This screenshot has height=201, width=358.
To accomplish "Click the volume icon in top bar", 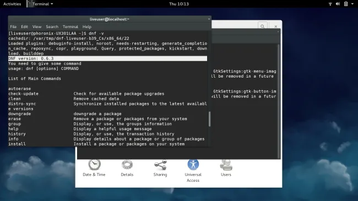I will (338, 4).
